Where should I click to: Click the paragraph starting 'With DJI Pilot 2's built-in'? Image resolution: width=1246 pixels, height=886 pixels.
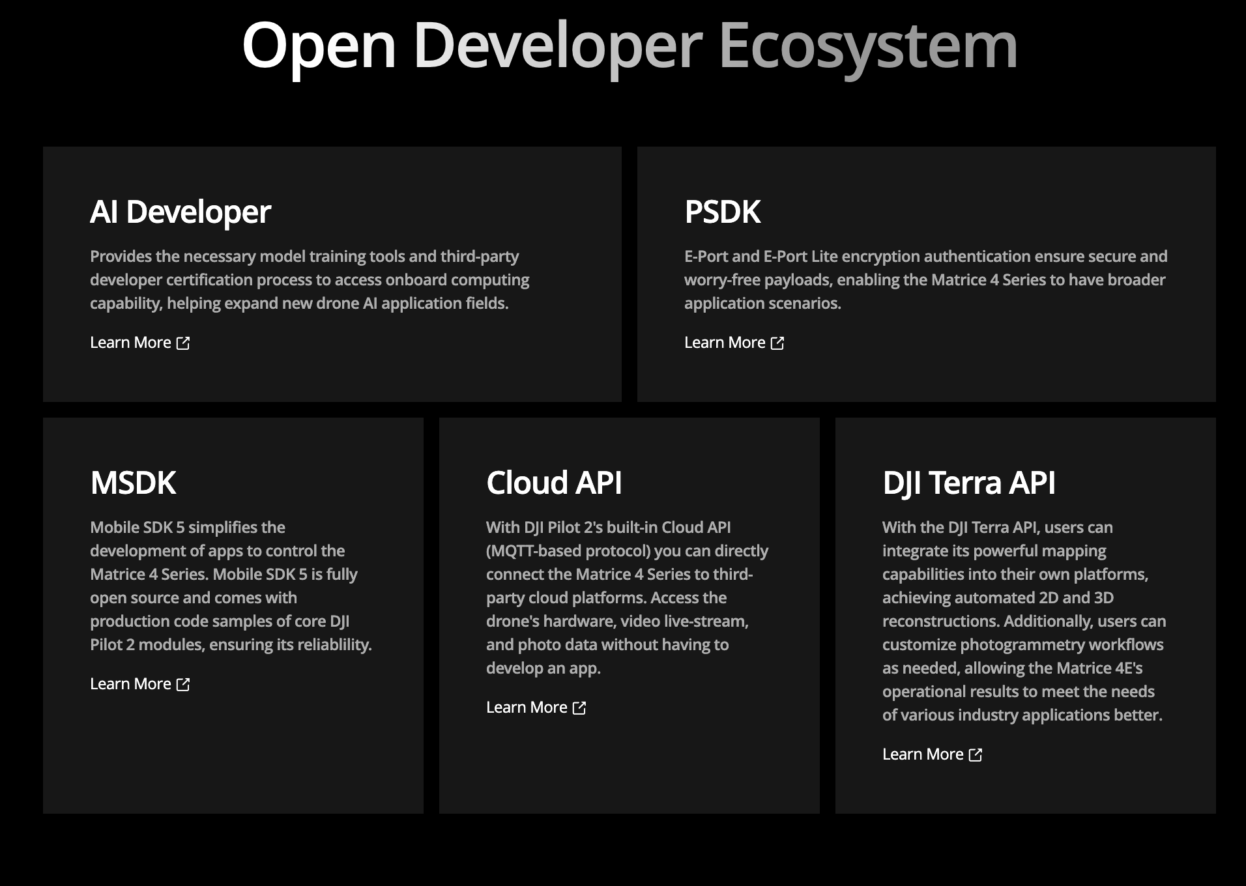pyautogui.click(x=628, y=598)
